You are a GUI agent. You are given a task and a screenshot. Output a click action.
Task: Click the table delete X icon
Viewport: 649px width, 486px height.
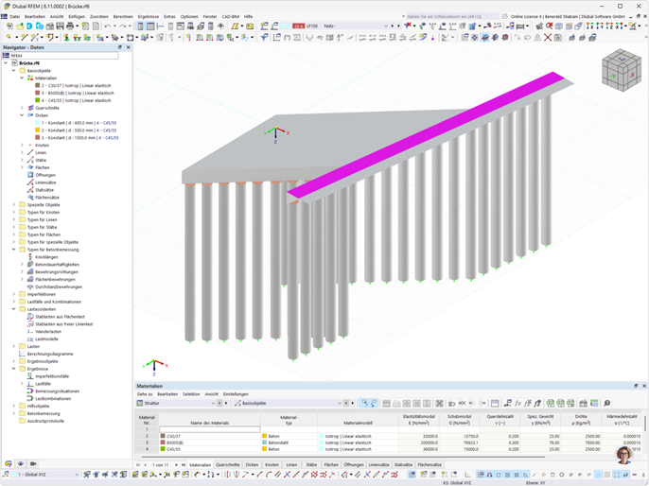click(440, 403)
